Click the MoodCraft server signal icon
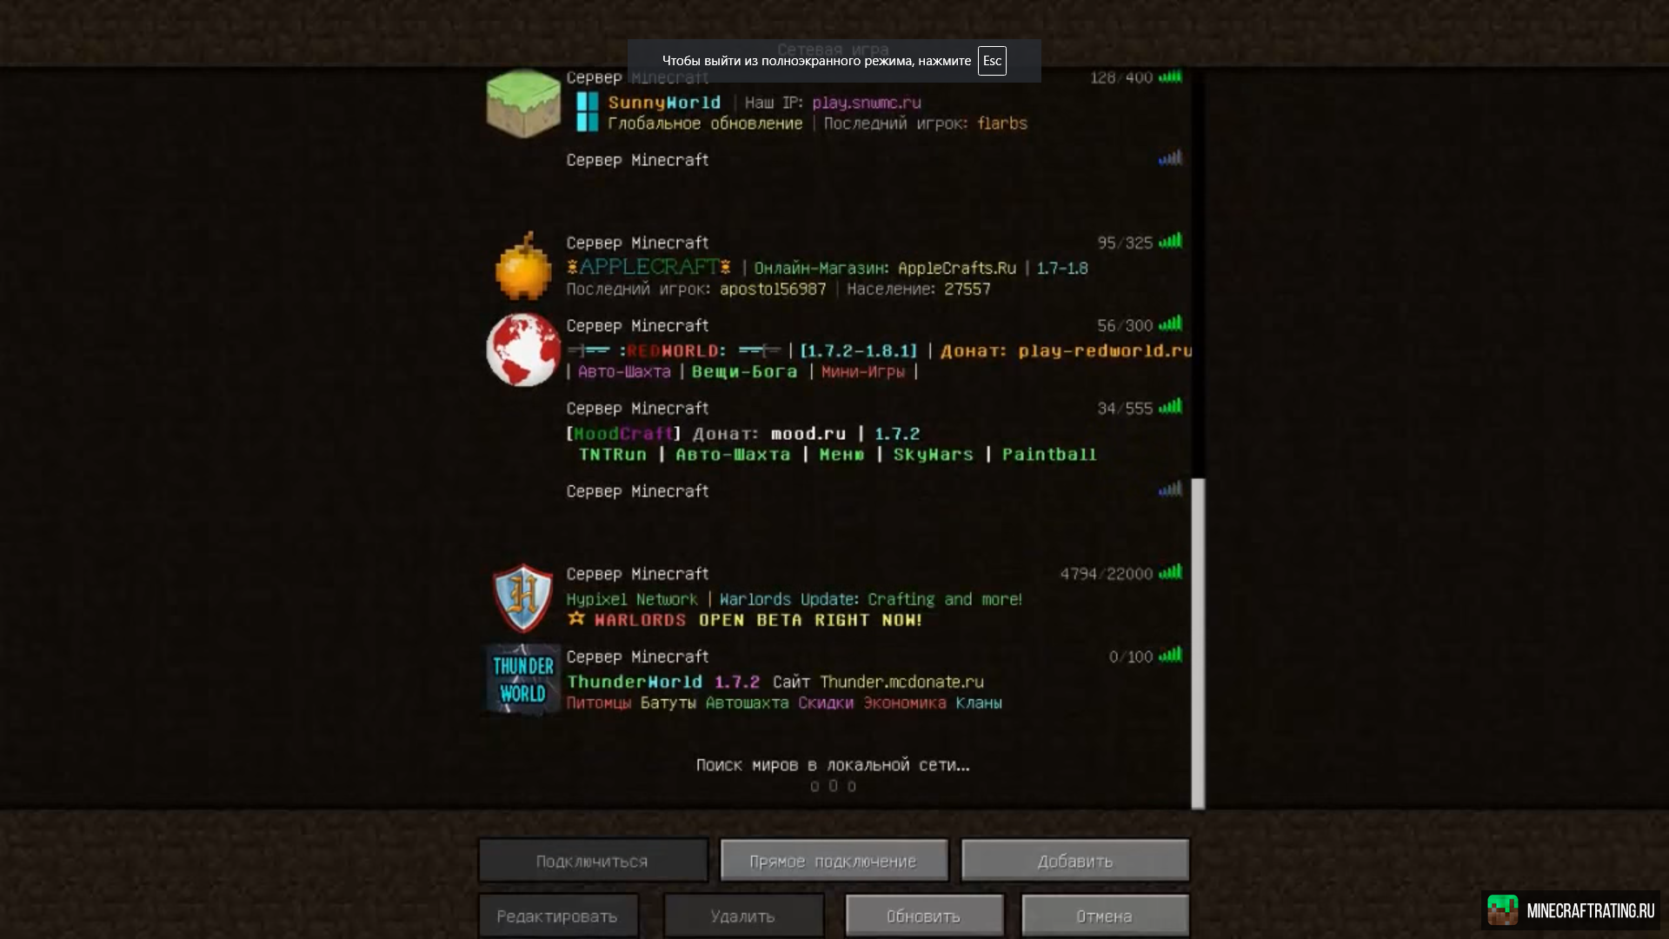This screenshot has width=1669, height=939. coord(1170,407)
